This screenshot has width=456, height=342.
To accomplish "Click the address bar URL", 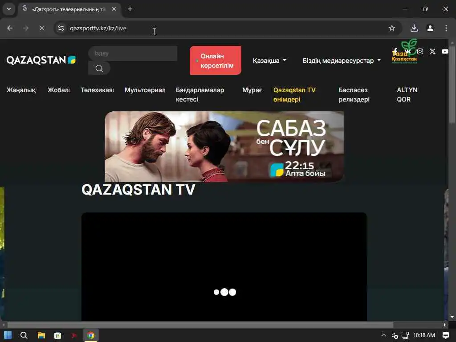I will coord(98,28).
